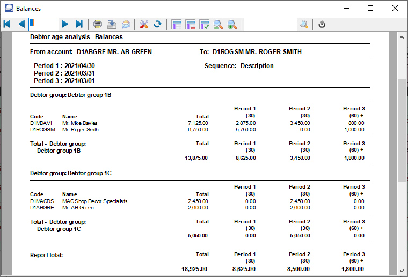The height and width of the screenshot is (277, 408).
Task: Go to the previous report page
Action: pyautogui.click(x=21, y=24)
